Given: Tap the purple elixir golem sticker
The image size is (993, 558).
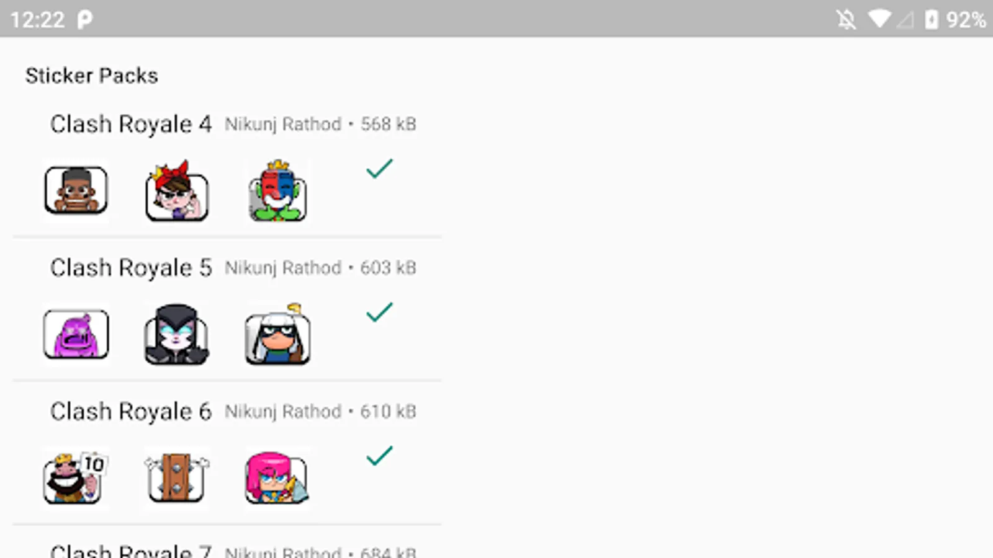Looking at the screenshot, I should 76,334.
